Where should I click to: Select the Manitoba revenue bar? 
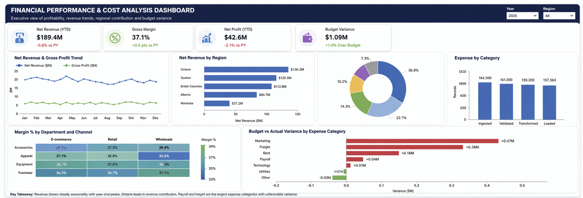(217, 103)
